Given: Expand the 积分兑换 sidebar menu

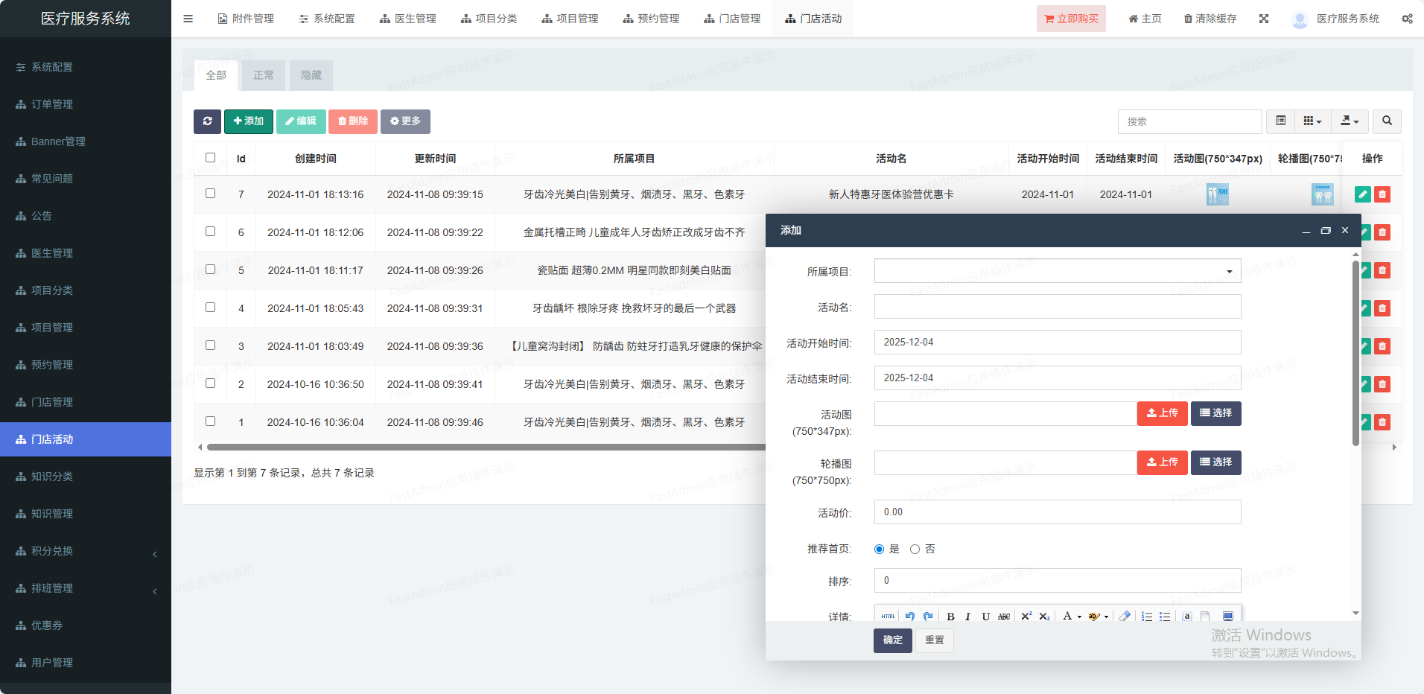Looking at the screenshot, I should [86, 551].
